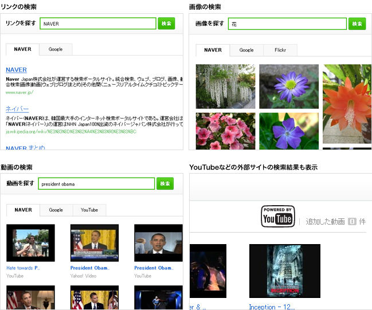Image resolution: width=372 pixels, height=310 pixels.
Task: Select the NAVER tab in video search
Action: (23, 210)
